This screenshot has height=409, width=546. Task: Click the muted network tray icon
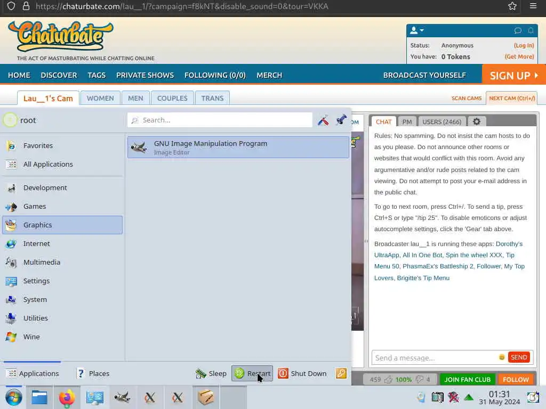pos(453,397)
